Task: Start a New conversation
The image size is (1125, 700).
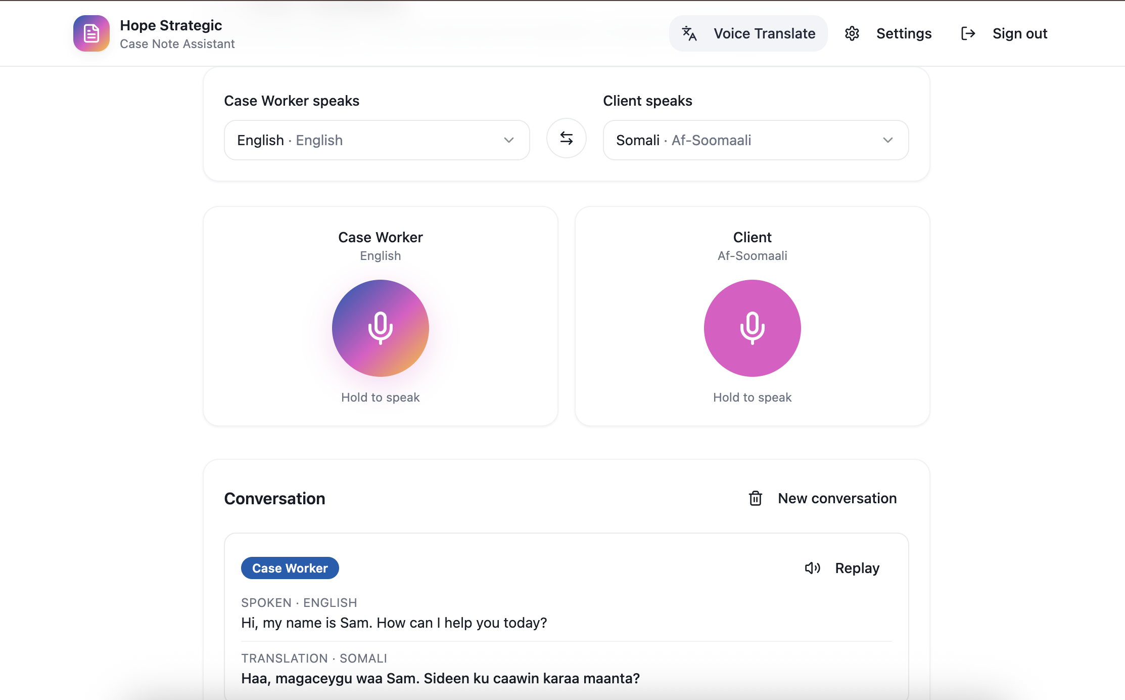Action: [837, 498]
